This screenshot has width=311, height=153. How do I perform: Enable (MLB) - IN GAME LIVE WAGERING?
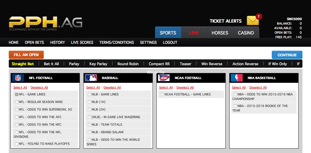[x=90, y=117]
